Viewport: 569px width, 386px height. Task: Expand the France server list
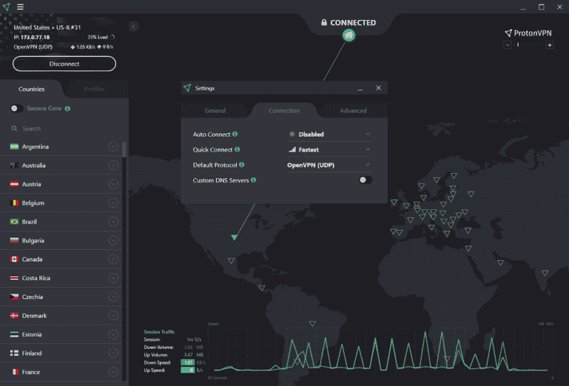(x=113, y=372)
